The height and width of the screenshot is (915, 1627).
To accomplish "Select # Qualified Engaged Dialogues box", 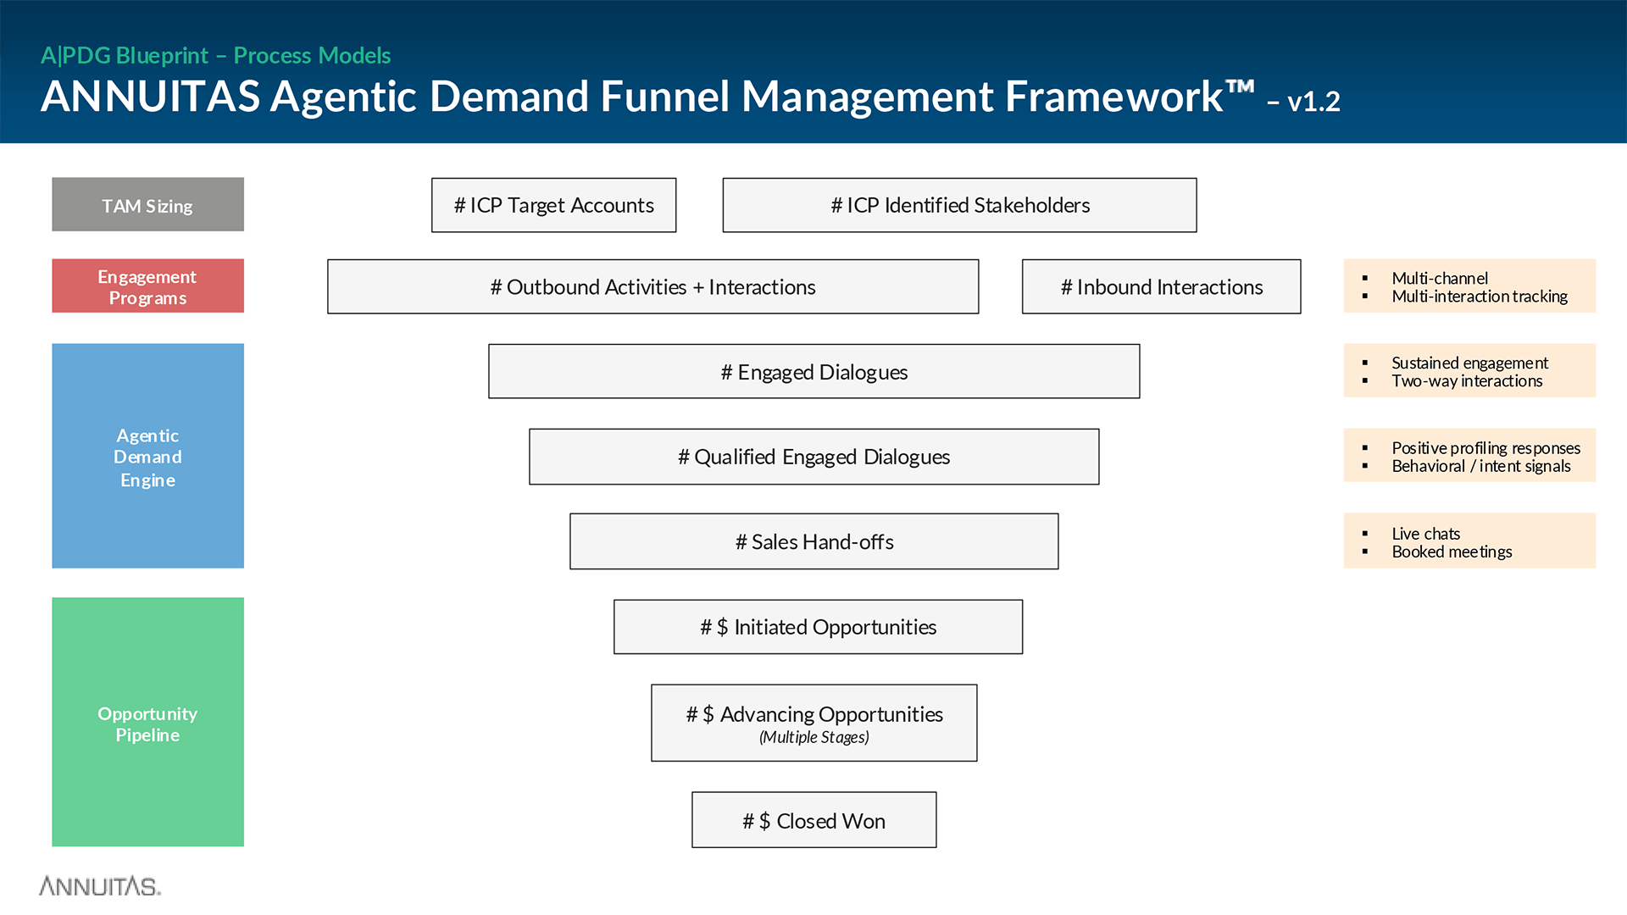I will click(x=813, y=457).
